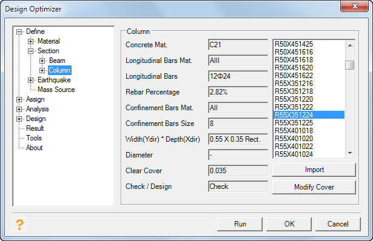Viewport: 373px width, 241px height.
Task: Select section R55X401024 in the list
Action: point(309,154)
